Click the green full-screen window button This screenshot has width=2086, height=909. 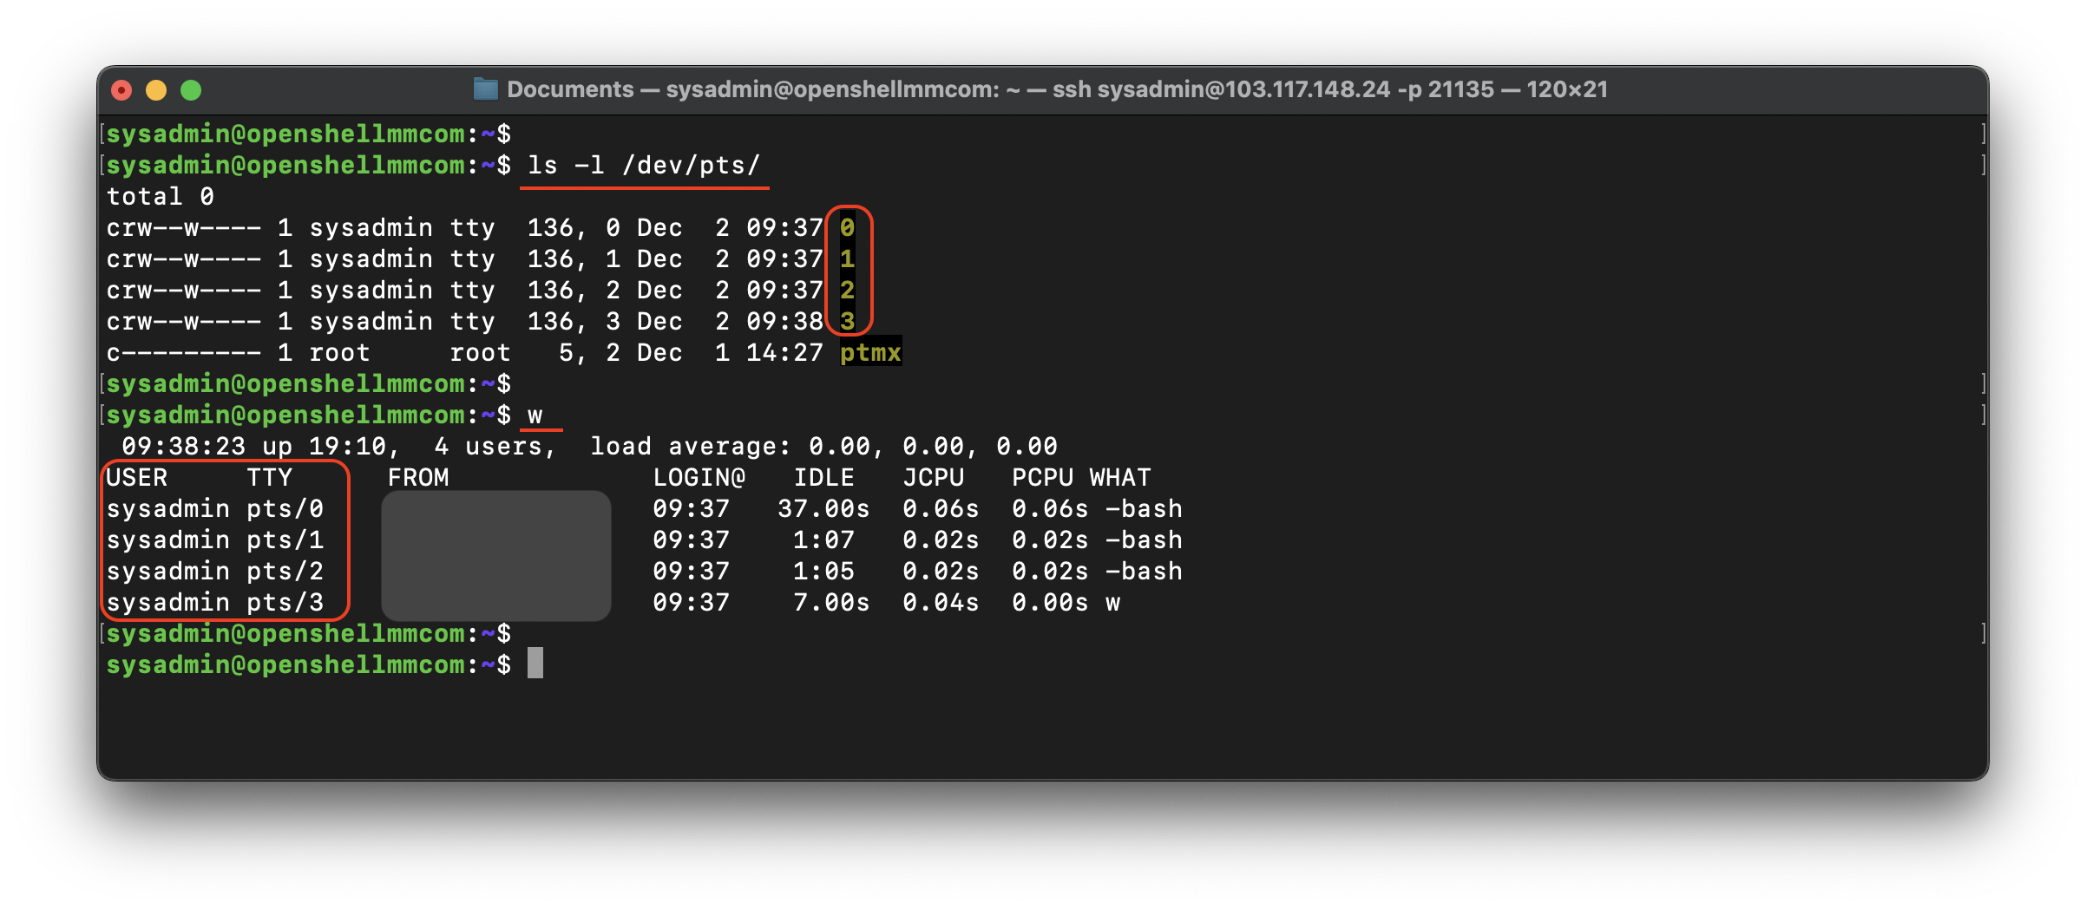tap(191, 90)
